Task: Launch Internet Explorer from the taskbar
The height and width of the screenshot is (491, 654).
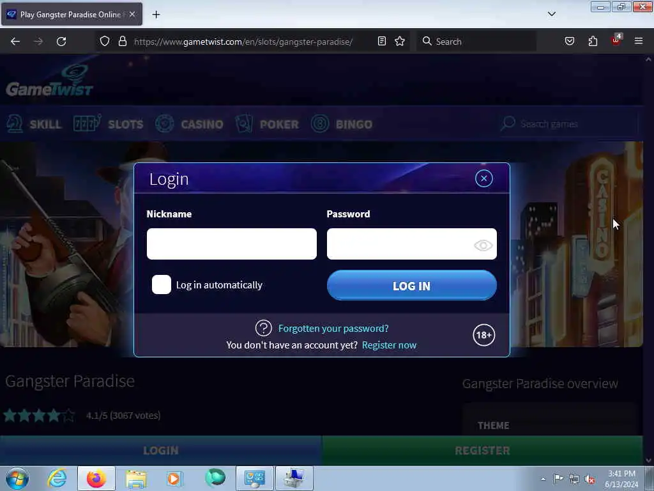Action: pyautogui.click(x=57, y=478)
